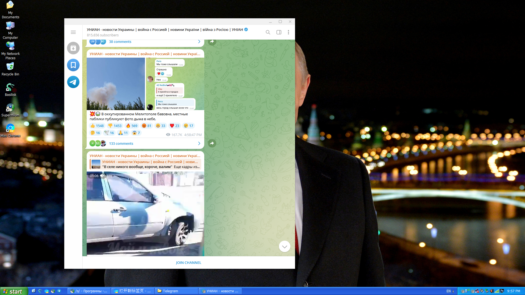Open Saved Messages bookmark icon
This screenshot has width=525, height=295.
coord(73,65)
